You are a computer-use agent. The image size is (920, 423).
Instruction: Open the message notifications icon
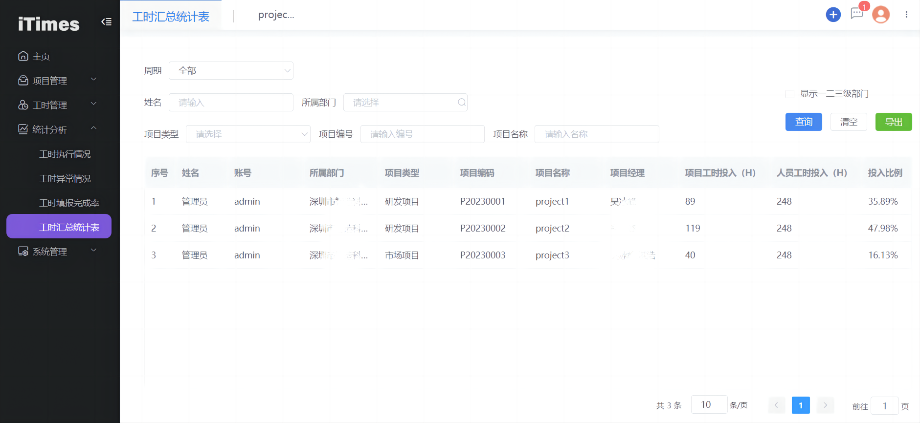(856, 14)
